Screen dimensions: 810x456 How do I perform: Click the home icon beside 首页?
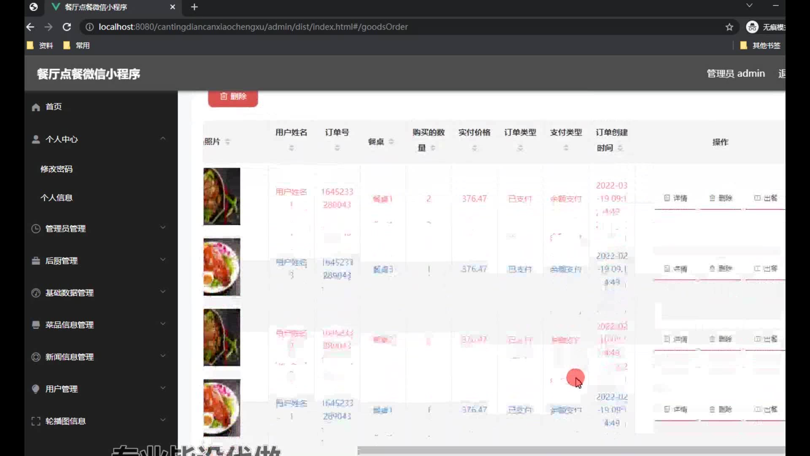click(x=36, y=107)
